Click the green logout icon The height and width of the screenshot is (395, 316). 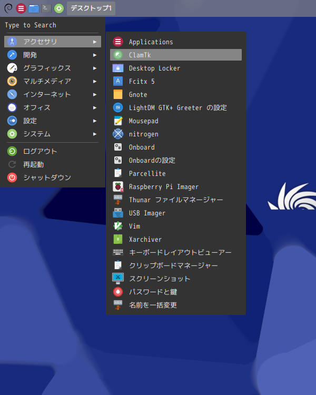pos(12,151)
